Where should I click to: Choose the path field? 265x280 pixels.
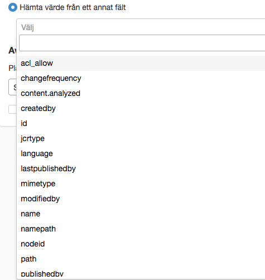click(x=141, y=259)
